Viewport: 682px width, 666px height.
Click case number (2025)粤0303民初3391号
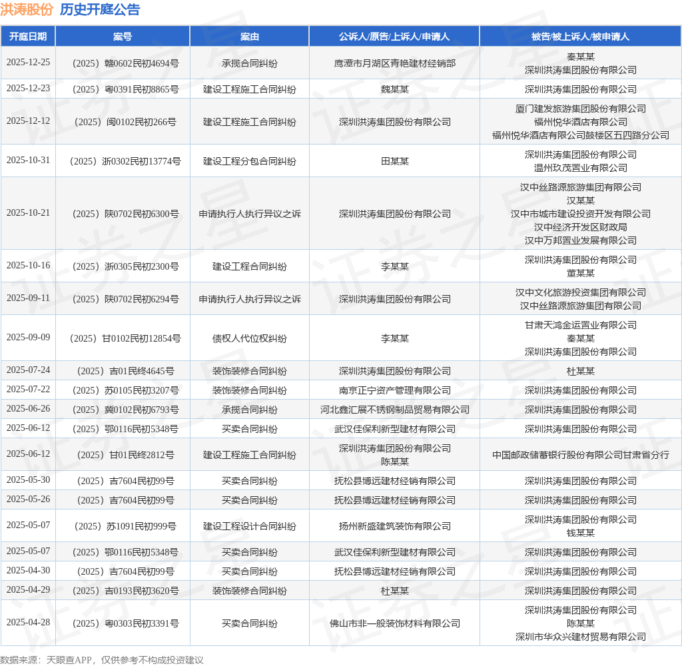pos(125,623)
